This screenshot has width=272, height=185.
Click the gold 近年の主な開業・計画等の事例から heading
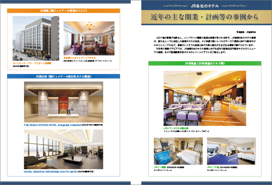[x=205, y=17]
